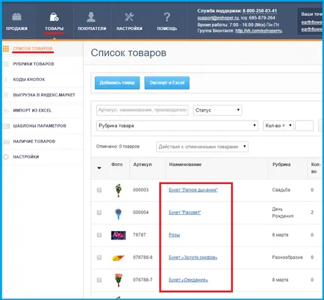Image resolution: width=324 pixels, height=300 pixels.
Task: Open the Настройки tools icon
Action: point(129,17)
